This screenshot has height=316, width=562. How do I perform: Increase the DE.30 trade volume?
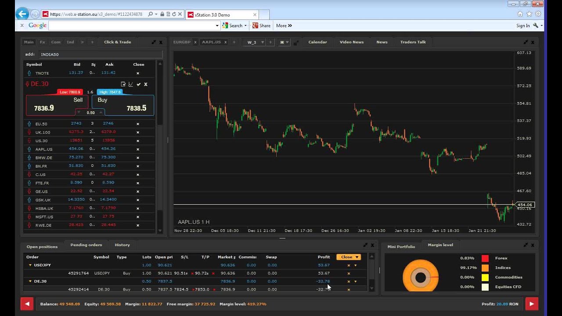click(101, 112)
